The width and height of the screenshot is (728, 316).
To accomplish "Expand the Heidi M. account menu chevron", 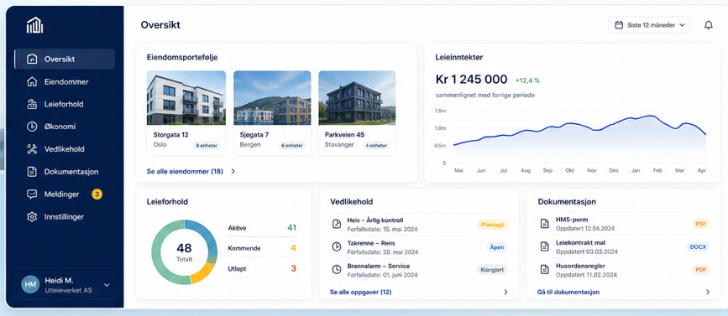I will click(x=107, y=284).
